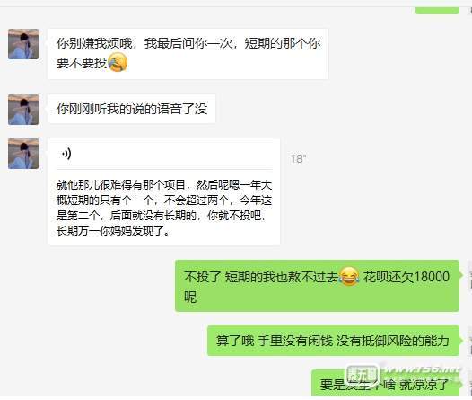Click the laughing-tears emoji in the green message
The width and height of the screenshot is (472, 400).
pos(349,277)
